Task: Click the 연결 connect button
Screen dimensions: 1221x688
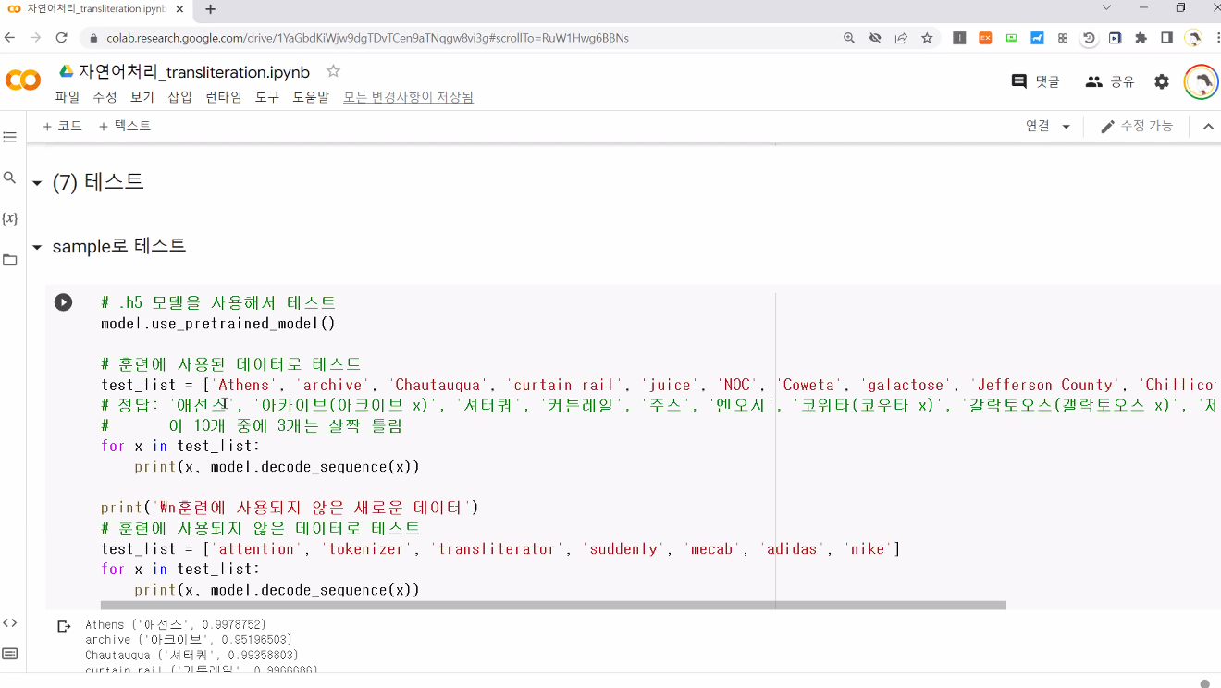Action: coord(1038,126)
